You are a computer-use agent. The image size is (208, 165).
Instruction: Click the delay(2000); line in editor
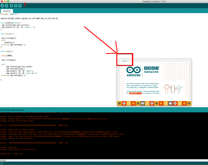(7, 56)
